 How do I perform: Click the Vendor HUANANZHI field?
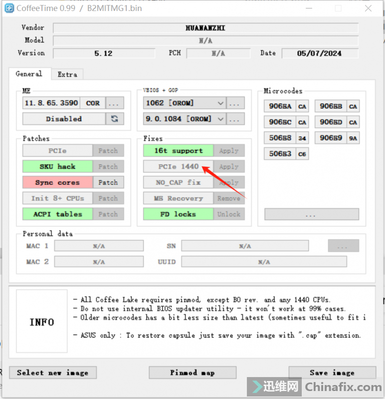tap(205, 28)
